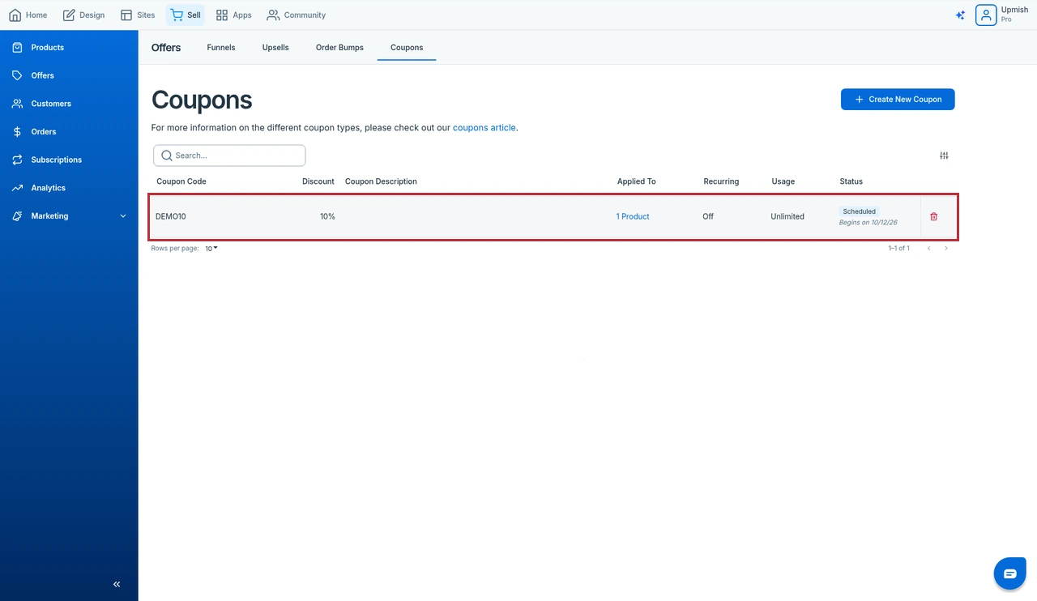Focus the coupon Search field

229,156
